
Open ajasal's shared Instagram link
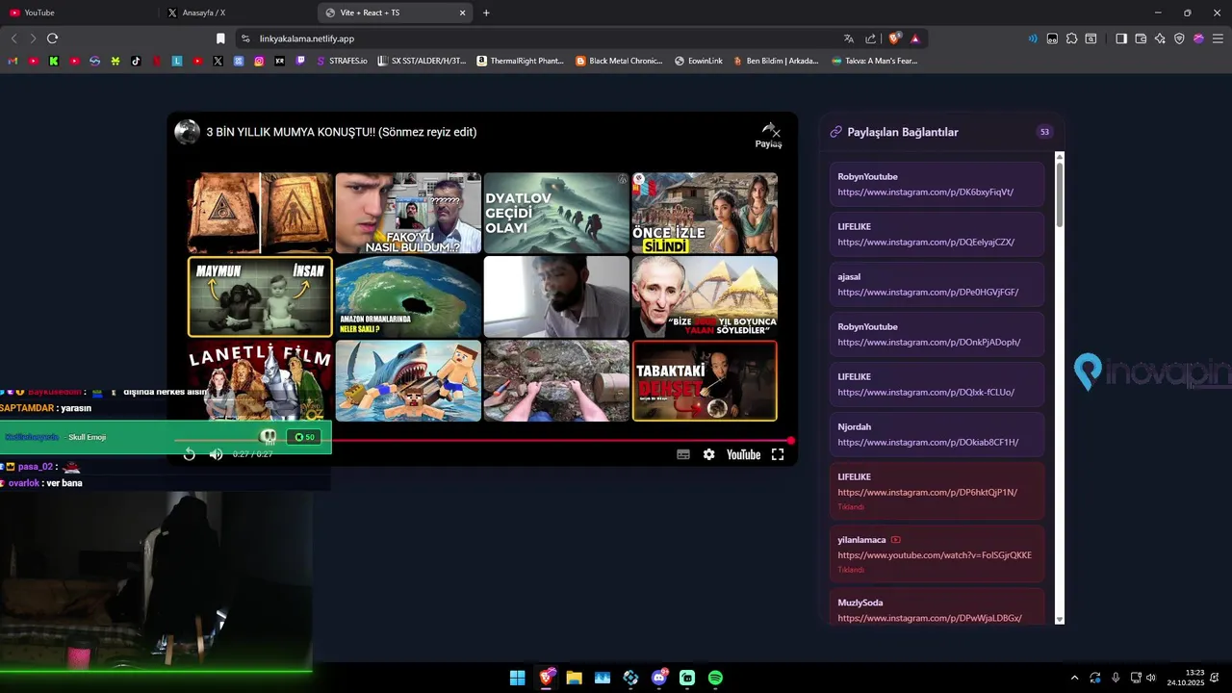click(x=928, y=293)
